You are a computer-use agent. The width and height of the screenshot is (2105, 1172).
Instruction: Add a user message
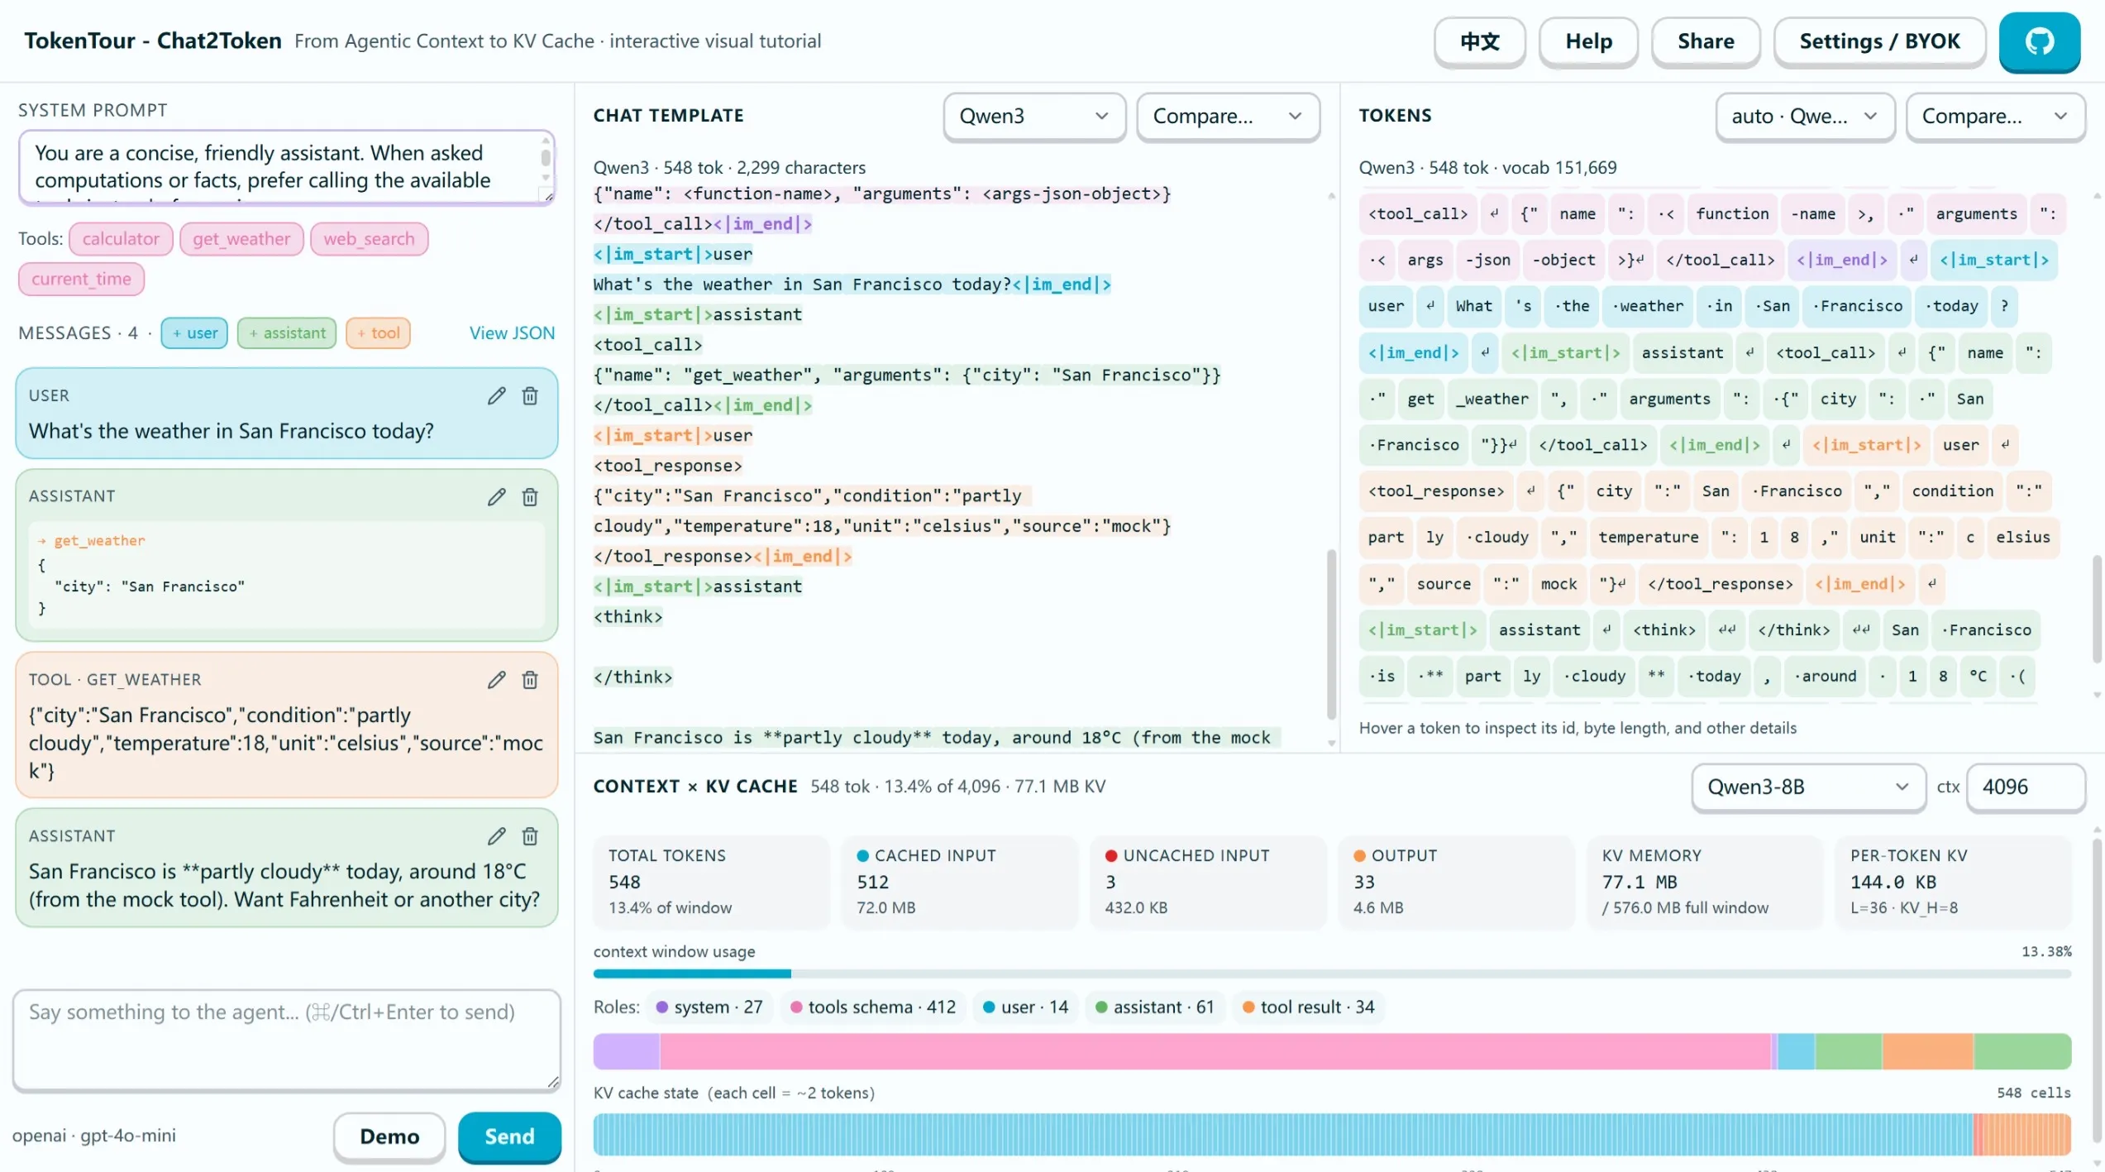pyautogui.click(x=194, y=332)
